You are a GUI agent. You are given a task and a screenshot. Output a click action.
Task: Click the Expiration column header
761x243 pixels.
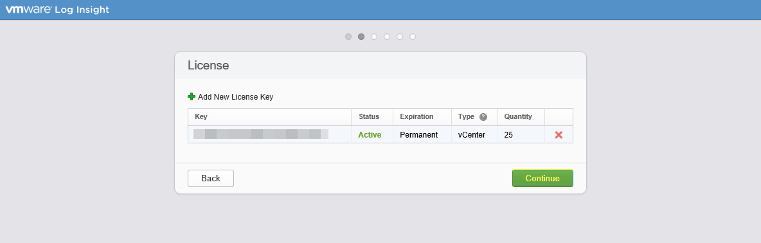click(x=422, y=117)
